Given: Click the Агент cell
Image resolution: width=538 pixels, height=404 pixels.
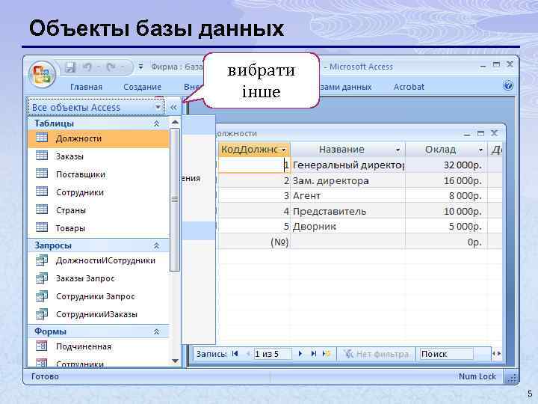Looking at the screenshot, I should pos(347,195).
